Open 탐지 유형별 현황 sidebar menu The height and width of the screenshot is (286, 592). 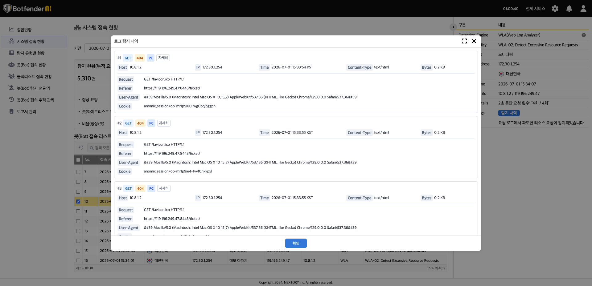click(34, 53)
